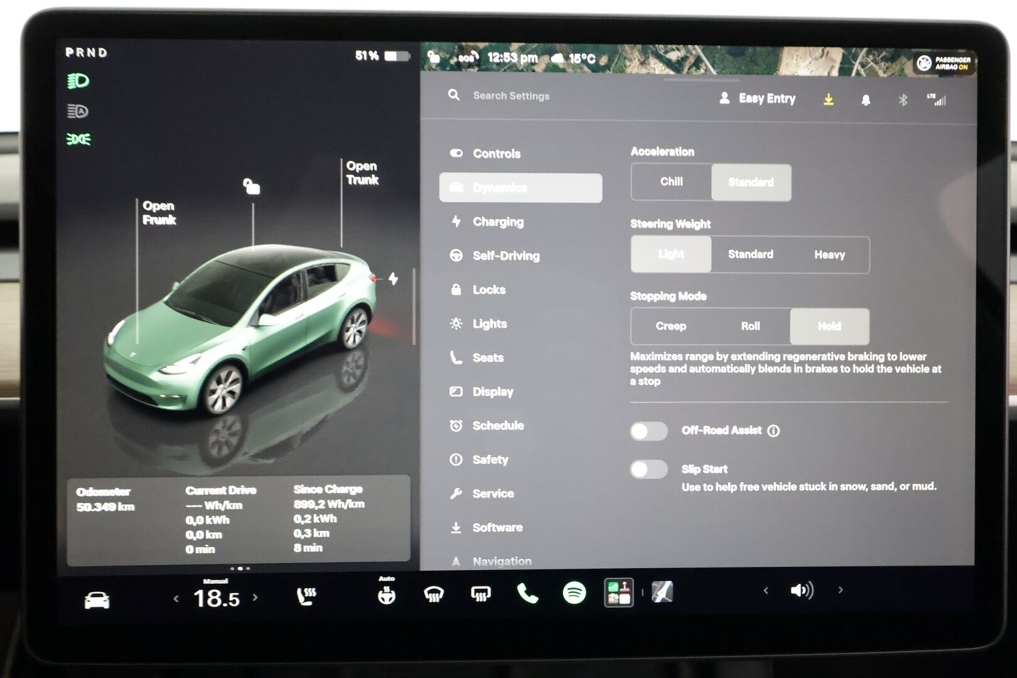Set Stopping Mode to Roll

[750, 326]
